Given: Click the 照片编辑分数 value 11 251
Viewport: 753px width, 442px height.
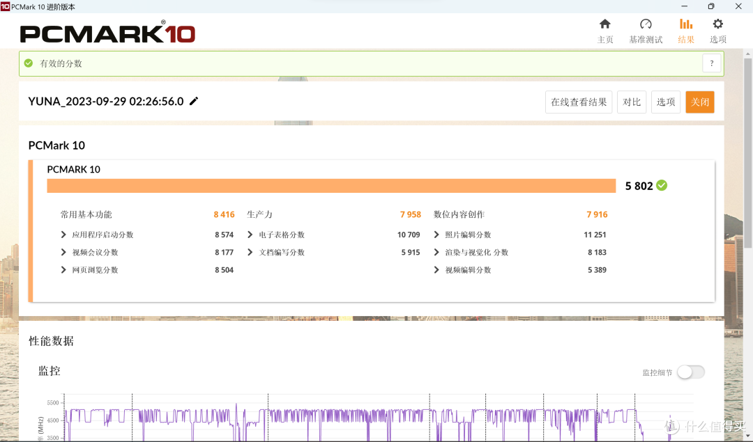Looking at the screenshot, I should click(595, 235).
